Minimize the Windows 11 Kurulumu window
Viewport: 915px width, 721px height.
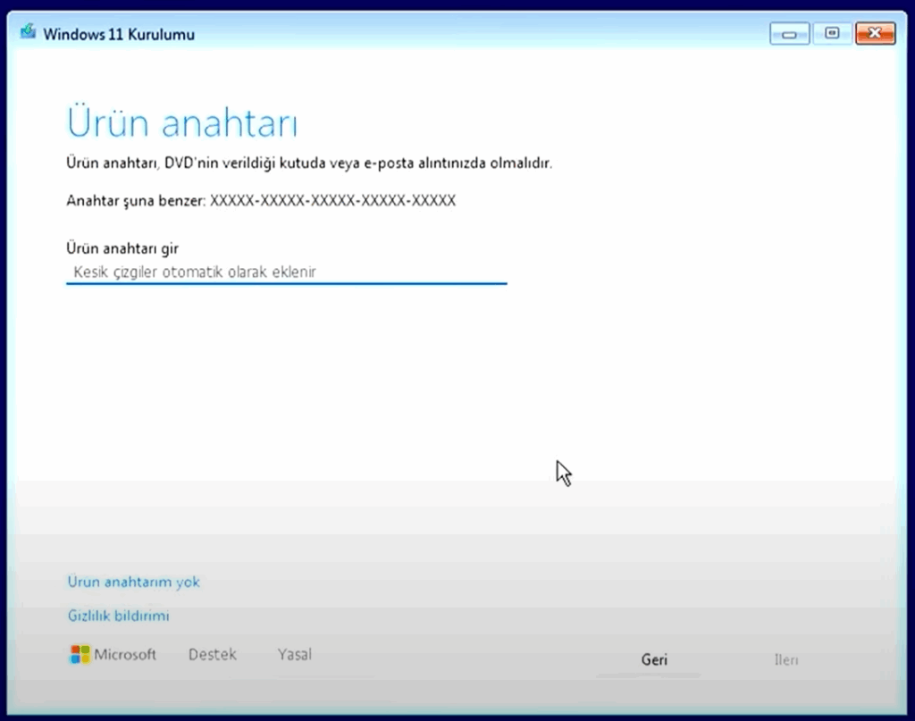(789, 34)
